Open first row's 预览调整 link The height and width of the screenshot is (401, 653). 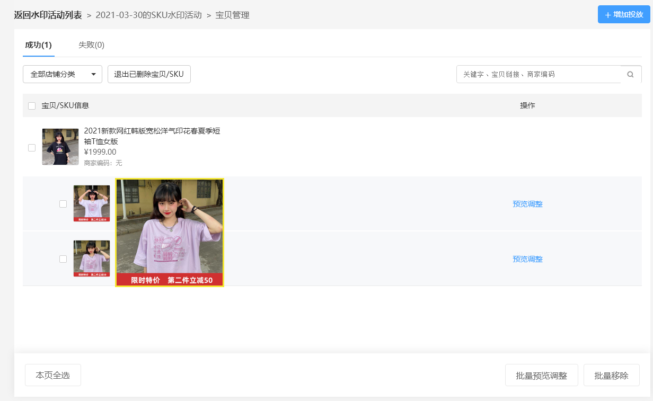(527, 204)
